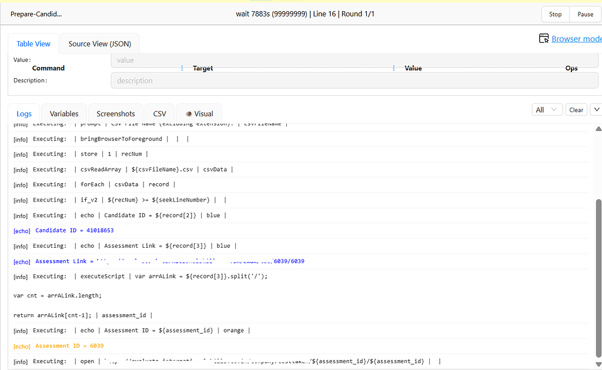The height and width of the screenshot is (370, 602).
Task: Open the Screenshots tab
Action: (116, 114)
